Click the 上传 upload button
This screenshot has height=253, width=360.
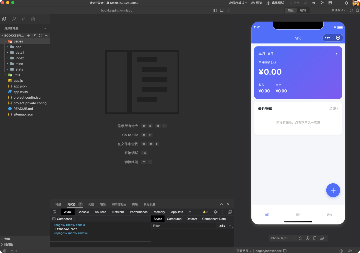point(294,3)
